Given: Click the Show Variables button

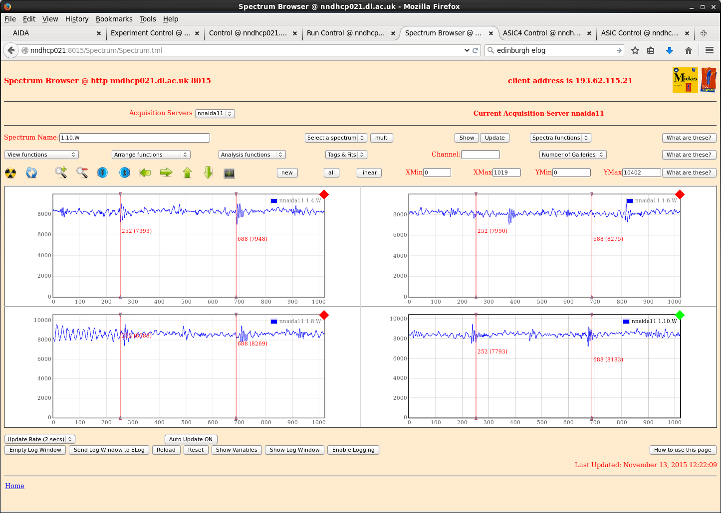Looking at the screenshot, I should [x=237, y=450].
